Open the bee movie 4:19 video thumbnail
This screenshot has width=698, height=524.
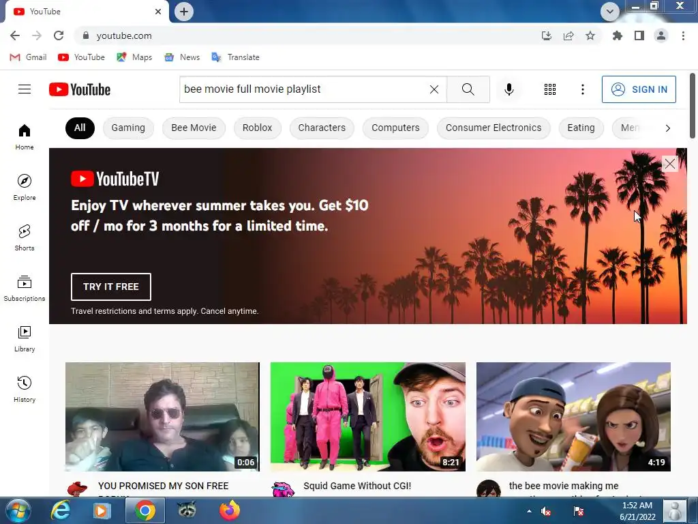pos(573,417)
